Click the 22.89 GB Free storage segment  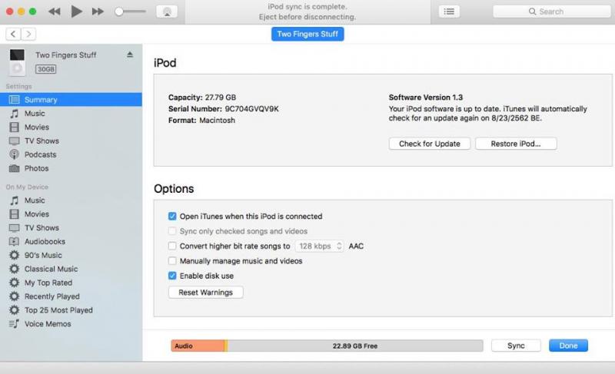[355, 346]
